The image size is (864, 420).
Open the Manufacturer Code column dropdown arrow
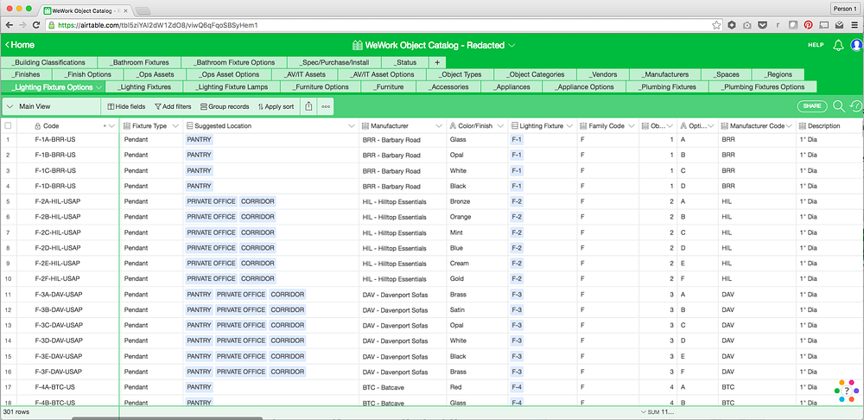point(790,125)
